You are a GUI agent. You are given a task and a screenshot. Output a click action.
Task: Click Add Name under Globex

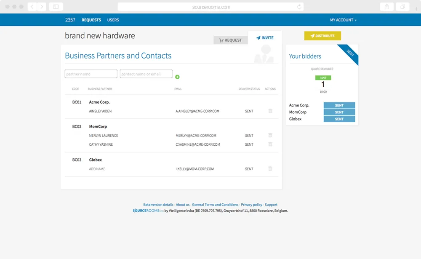[97, 169]
